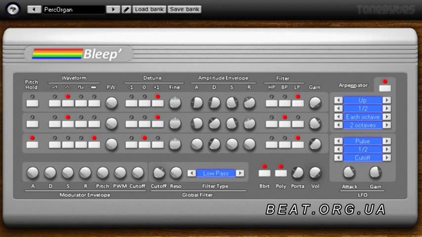
Task: Click the Modulator Envelope Cutoff knob
Action: point(138,172)
